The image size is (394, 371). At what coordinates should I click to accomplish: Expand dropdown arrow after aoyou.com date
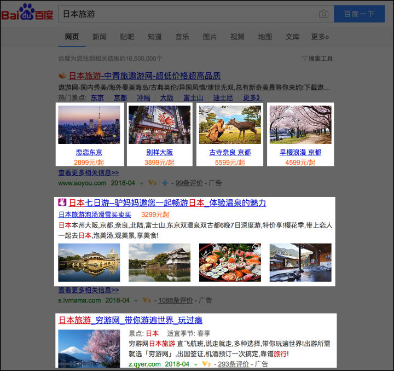[142, 183]
